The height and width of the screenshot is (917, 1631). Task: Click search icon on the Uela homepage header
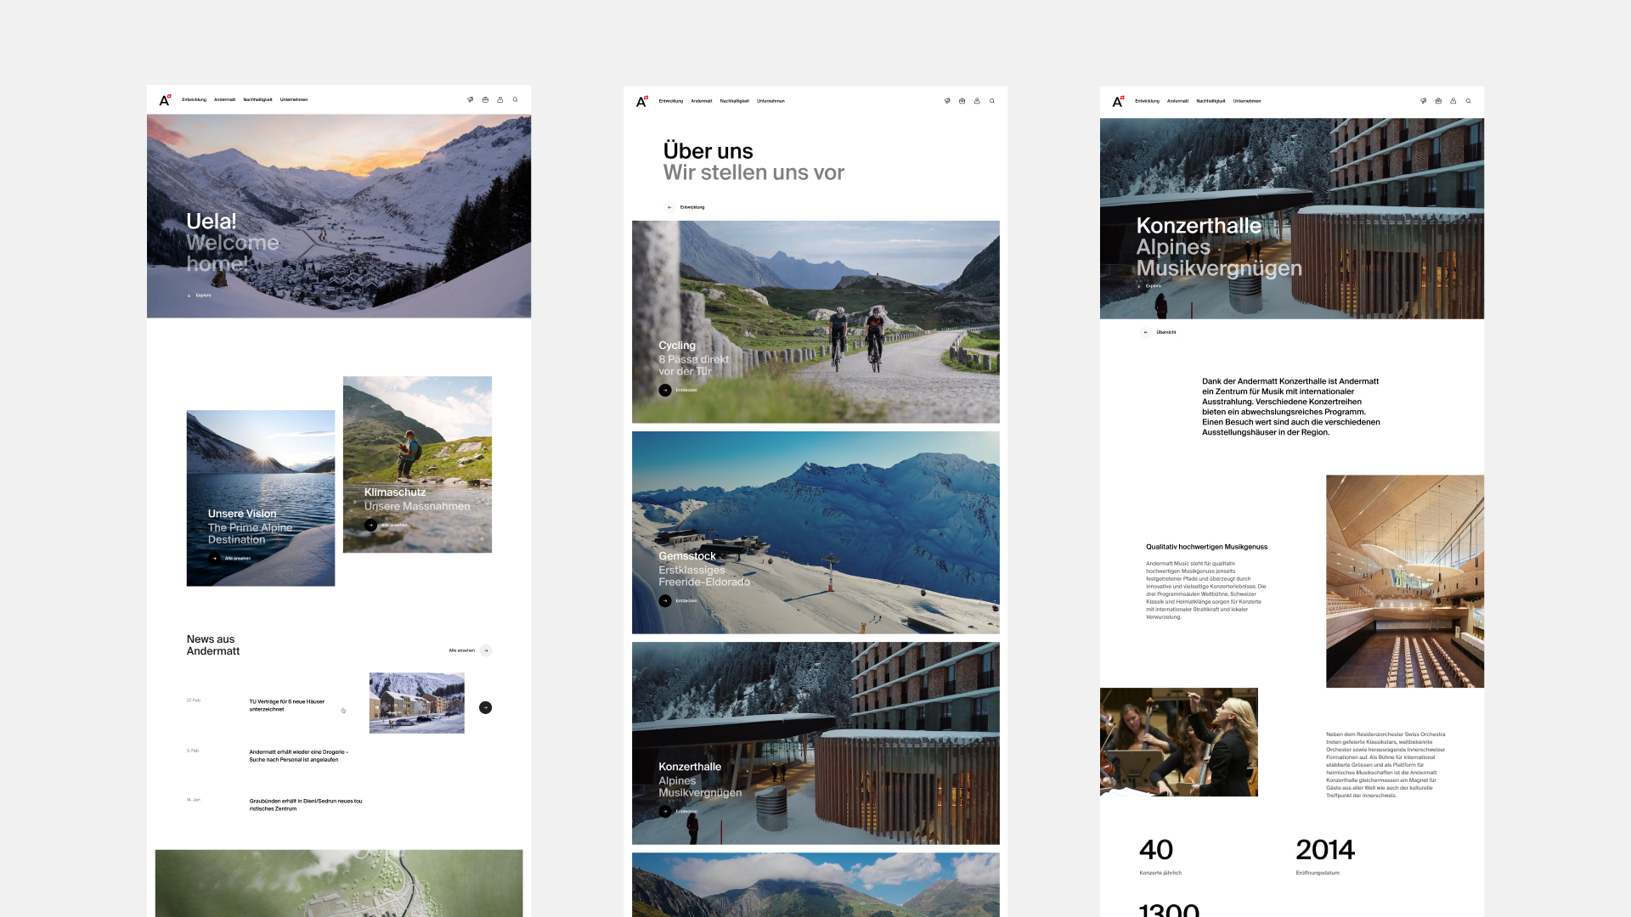[515, 99]
